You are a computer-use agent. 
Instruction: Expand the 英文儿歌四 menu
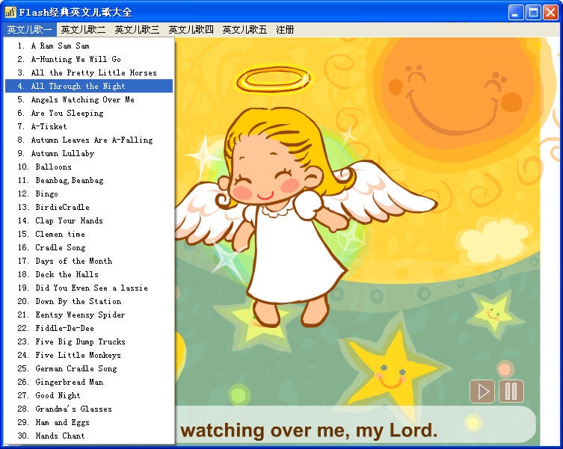[191, 30]
